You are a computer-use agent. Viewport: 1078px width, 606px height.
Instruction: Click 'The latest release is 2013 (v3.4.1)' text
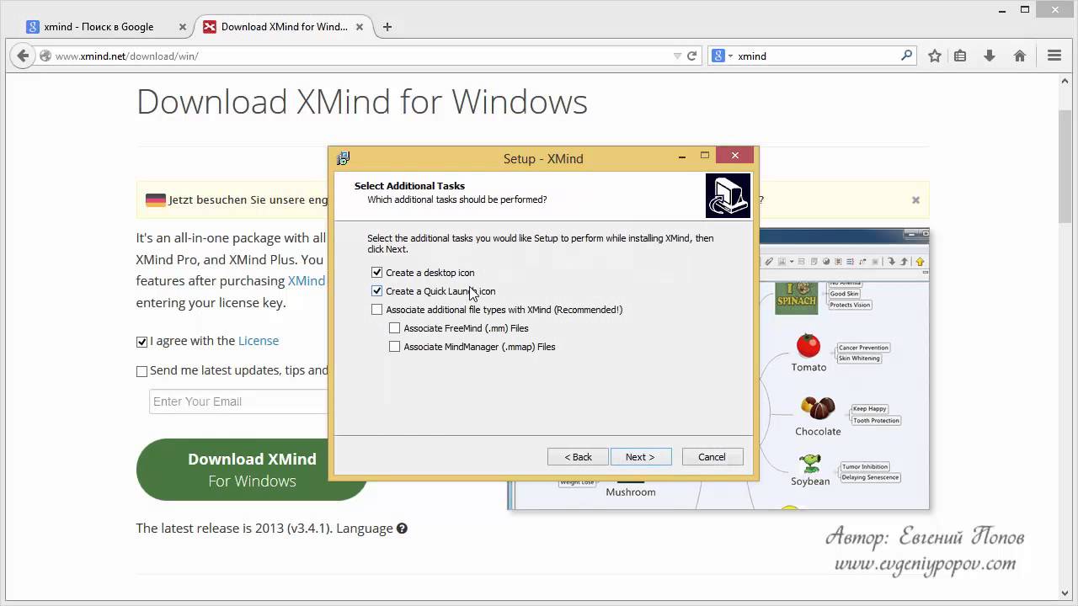[x=235, y=529]
